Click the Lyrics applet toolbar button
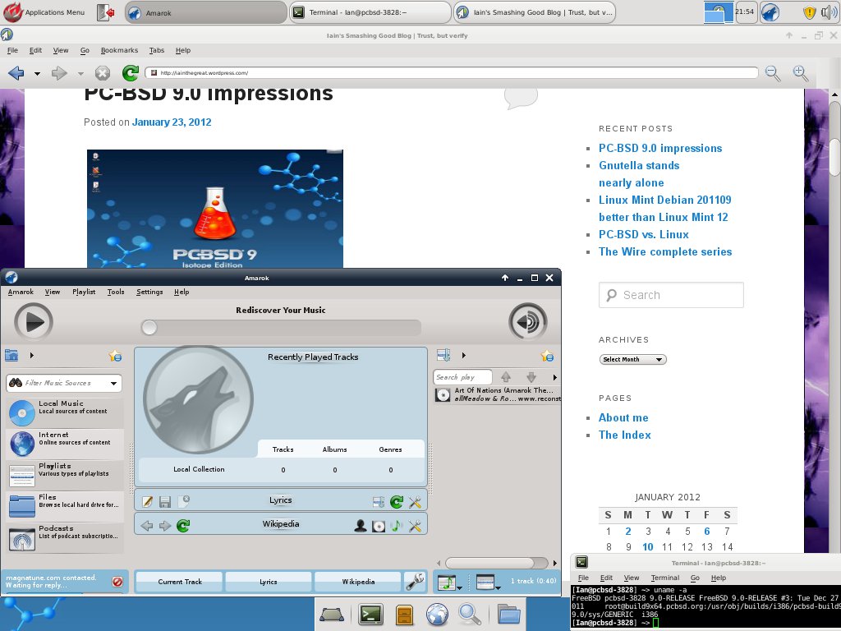The image size is (841, 631). point(269,582)
